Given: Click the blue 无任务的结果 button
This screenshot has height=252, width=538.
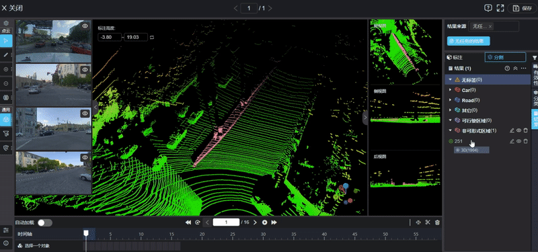Looking at the screenshot, I should 468,41.
